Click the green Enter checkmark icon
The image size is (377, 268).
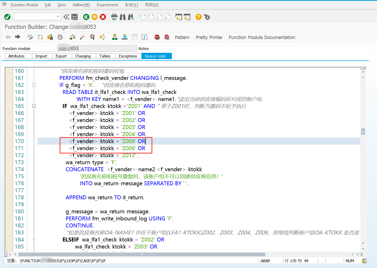coord(7,17)
